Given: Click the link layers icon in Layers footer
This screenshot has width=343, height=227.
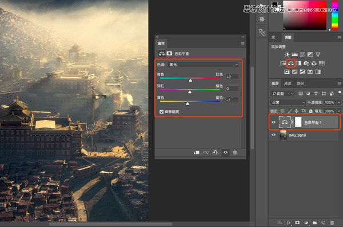Looking at the screenshot, I should pos(280,222).
